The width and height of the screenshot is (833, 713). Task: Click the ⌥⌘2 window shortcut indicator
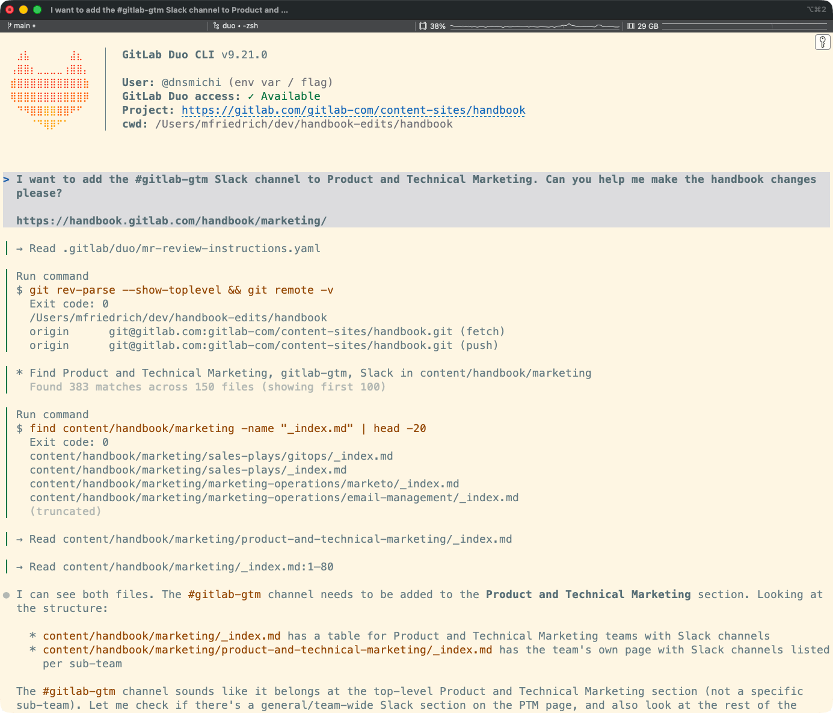point(816,10)
